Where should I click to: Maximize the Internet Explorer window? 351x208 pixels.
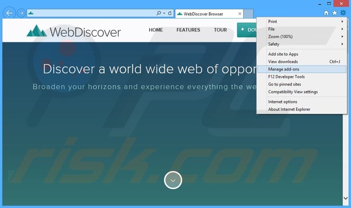pyautogui.click(x=329, y=4)
